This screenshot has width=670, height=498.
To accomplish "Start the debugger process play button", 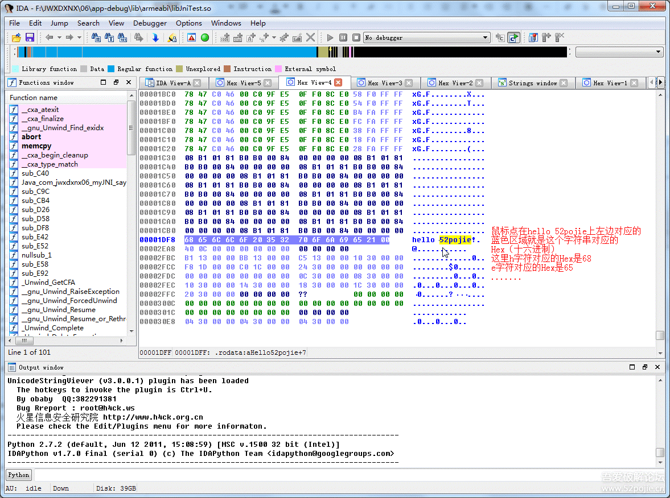I will pos(330,38).
